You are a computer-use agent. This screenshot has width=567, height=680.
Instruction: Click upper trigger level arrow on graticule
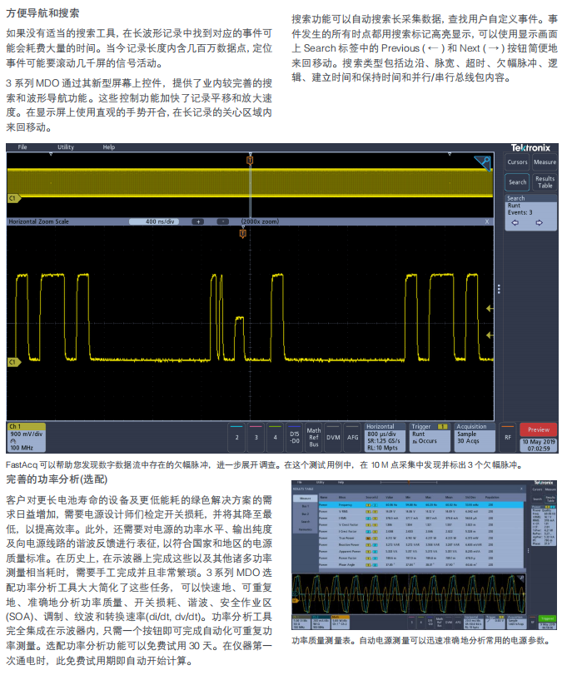click(490, 309)
